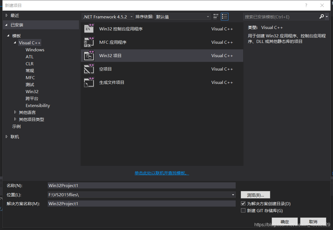The height and width of the screenshot is (230, 333).
Task: Open the 位置 path dropdown arrow
Action: pos(233,195)
